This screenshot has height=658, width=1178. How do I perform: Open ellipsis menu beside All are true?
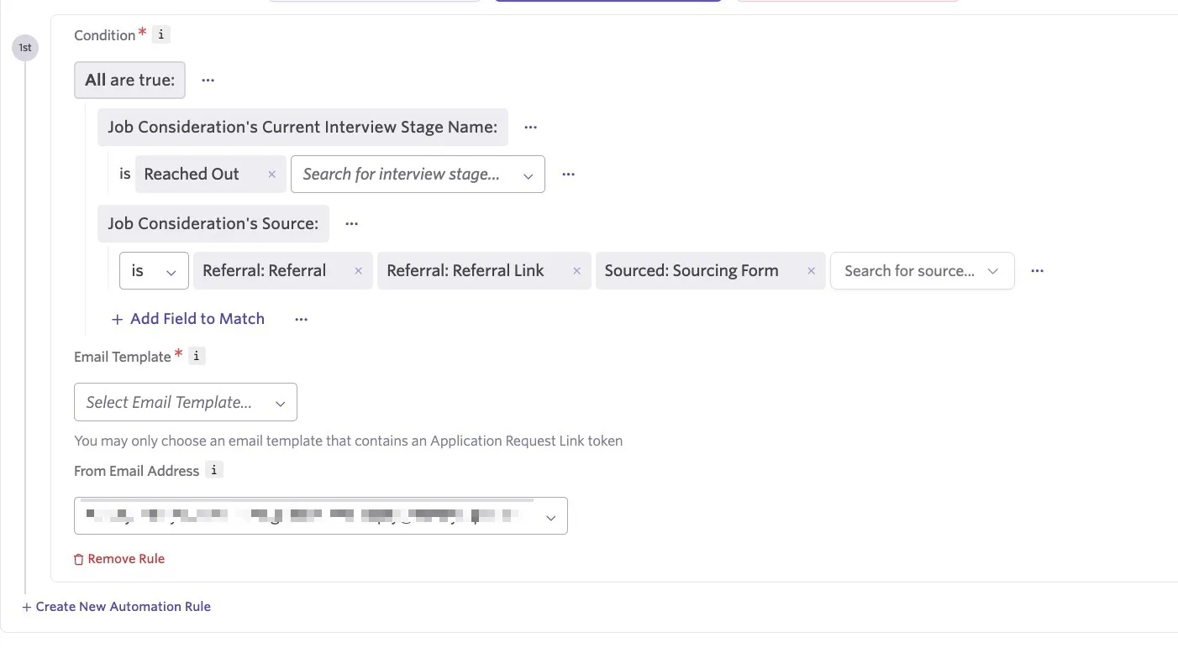coord(208,80)
